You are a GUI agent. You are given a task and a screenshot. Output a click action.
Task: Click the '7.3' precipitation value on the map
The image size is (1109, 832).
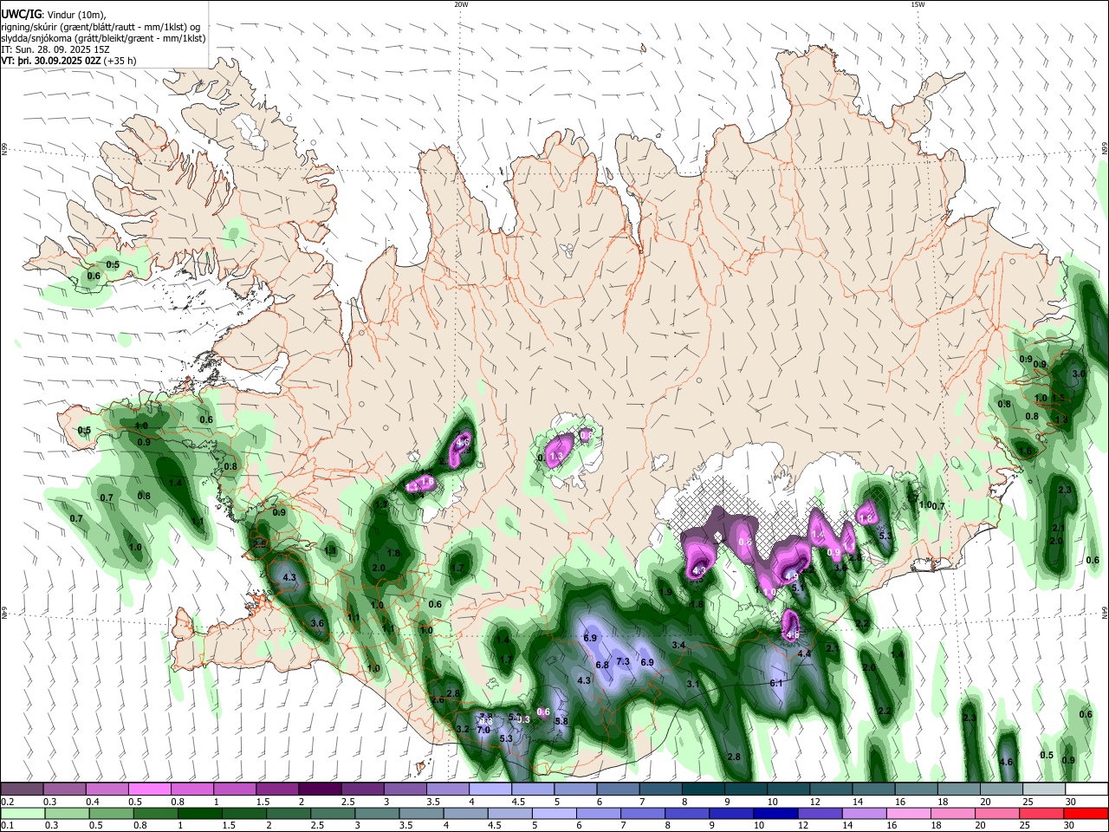(x=623, y=661)
